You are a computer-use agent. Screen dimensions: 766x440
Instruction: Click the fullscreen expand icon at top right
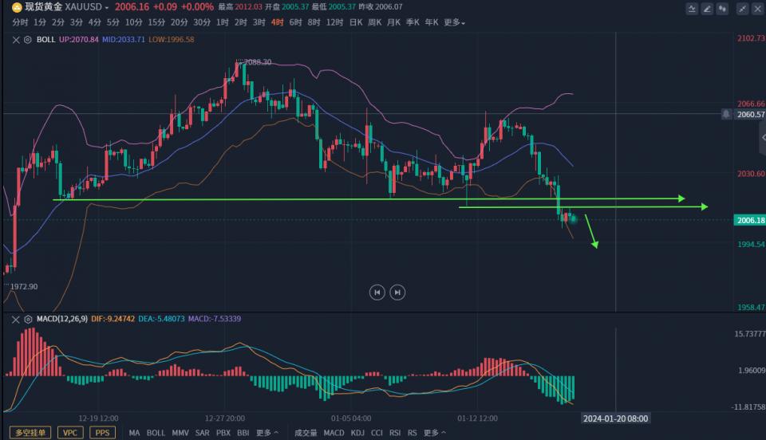pyautogui.click(x=741, y=8)
